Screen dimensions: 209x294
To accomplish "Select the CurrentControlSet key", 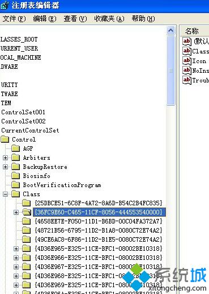I will (30, 130).
